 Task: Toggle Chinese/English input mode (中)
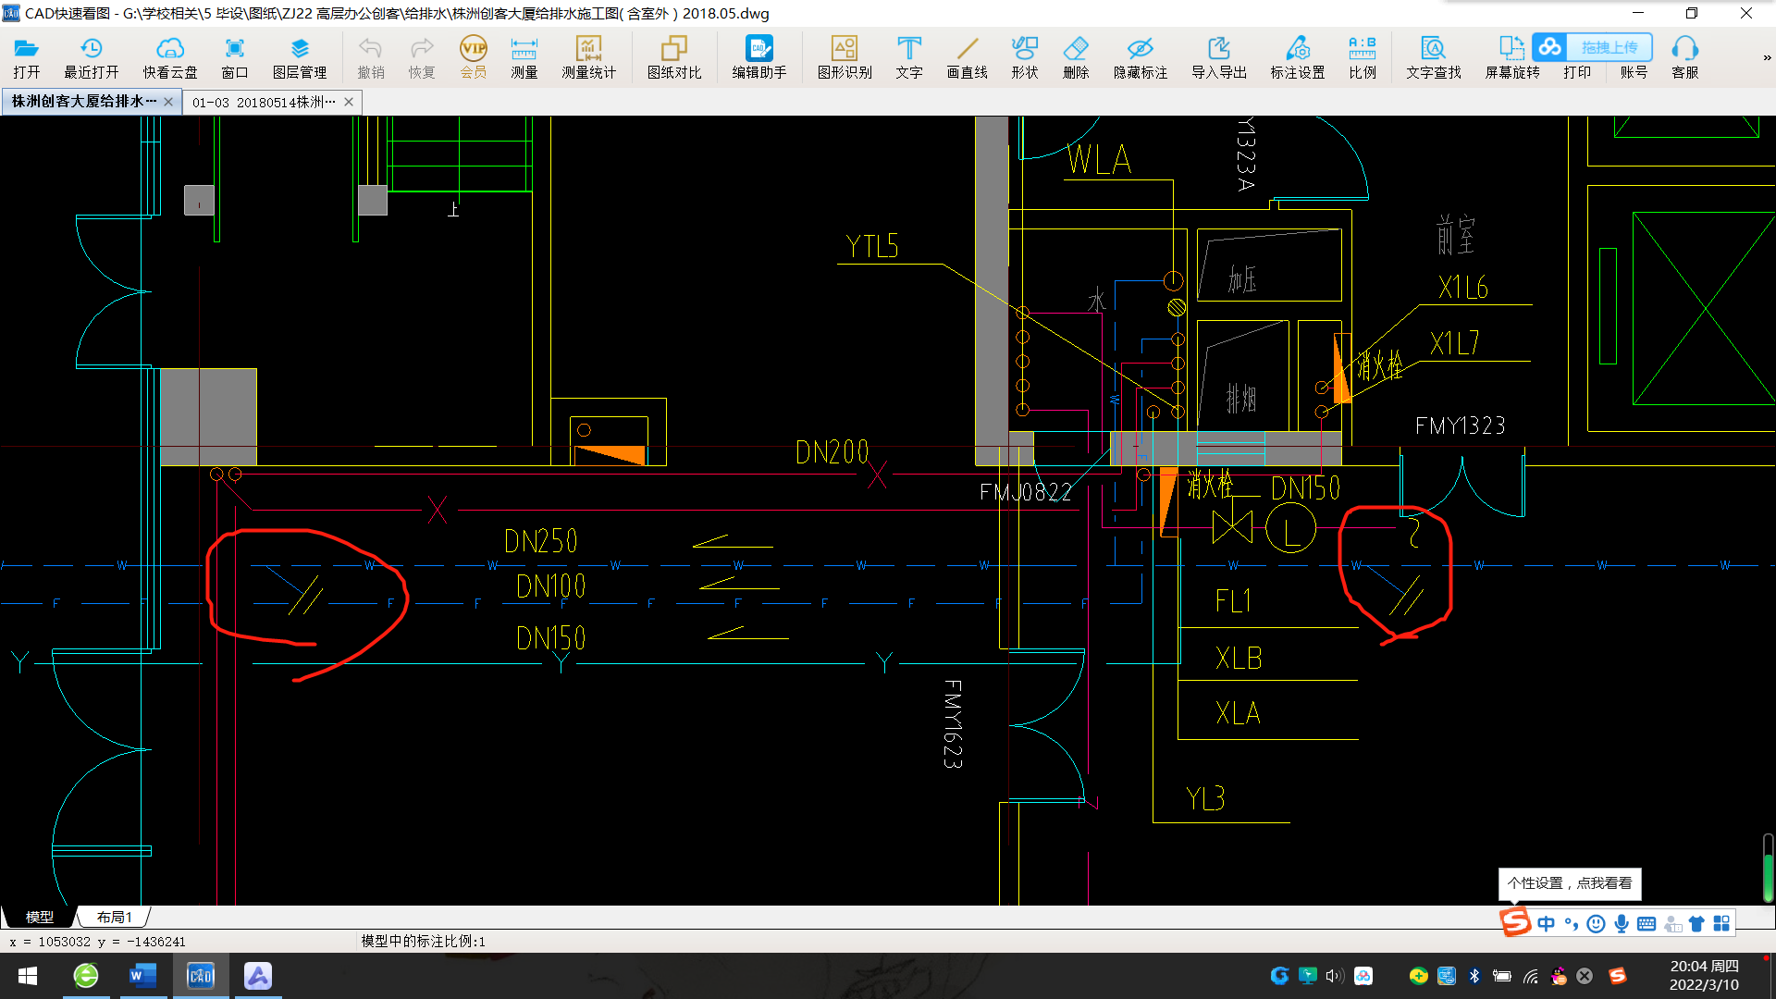pos(1546,923)
